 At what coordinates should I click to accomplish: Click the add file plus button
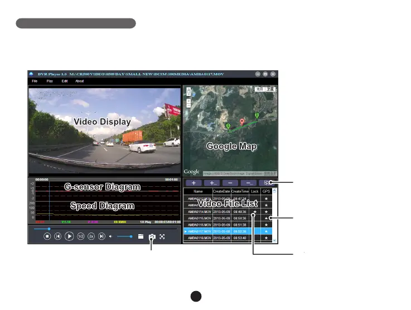click(194, 182)
